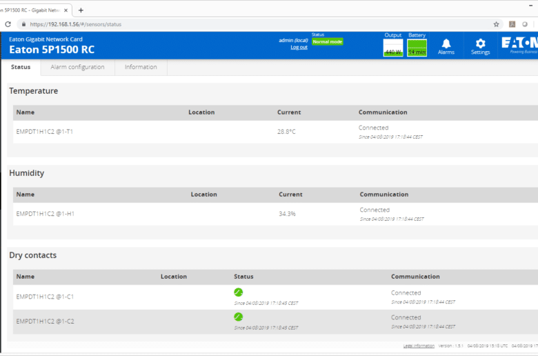Viewport: 538px width, 356px height.
Task: Click green status icon for @1-C2 contact
Action: click(x=239, y=317)
